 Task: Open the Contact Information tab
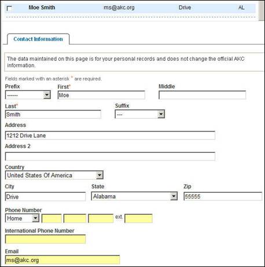(x=38, y=39)
